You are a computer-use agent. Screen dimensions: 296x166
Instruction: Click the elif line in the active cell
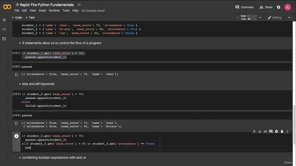(88, 144)
